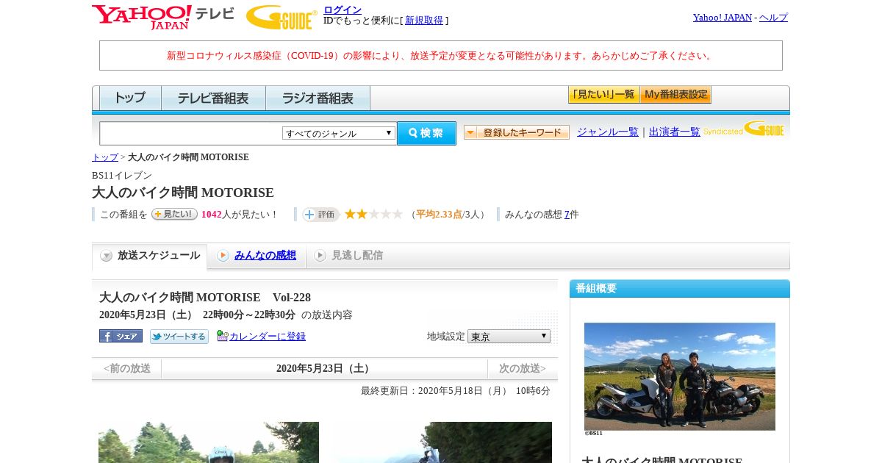The image size is (882, 463).
Task: Open the ヘルプ link
Action: click(x=773, y=17)
